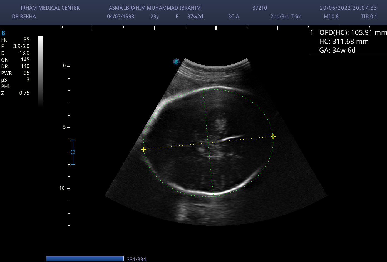Click the GA: 34w 6d result line

(x=337, y=50)
